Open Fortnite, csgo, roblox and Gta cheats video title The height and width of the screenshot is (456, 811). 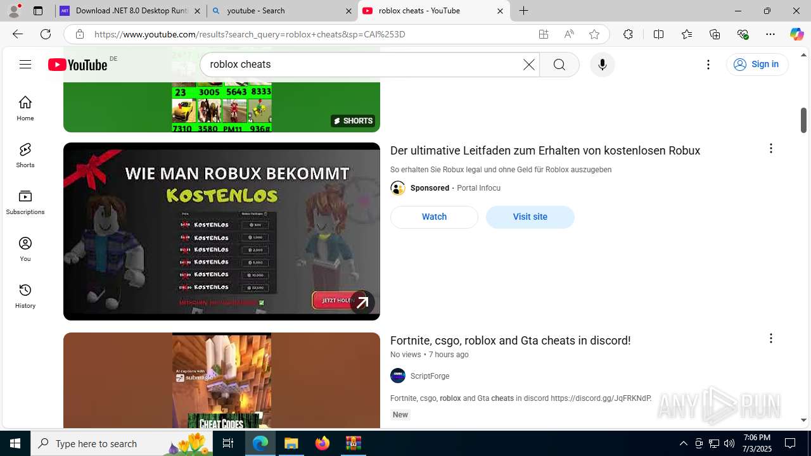click(510, 341)
